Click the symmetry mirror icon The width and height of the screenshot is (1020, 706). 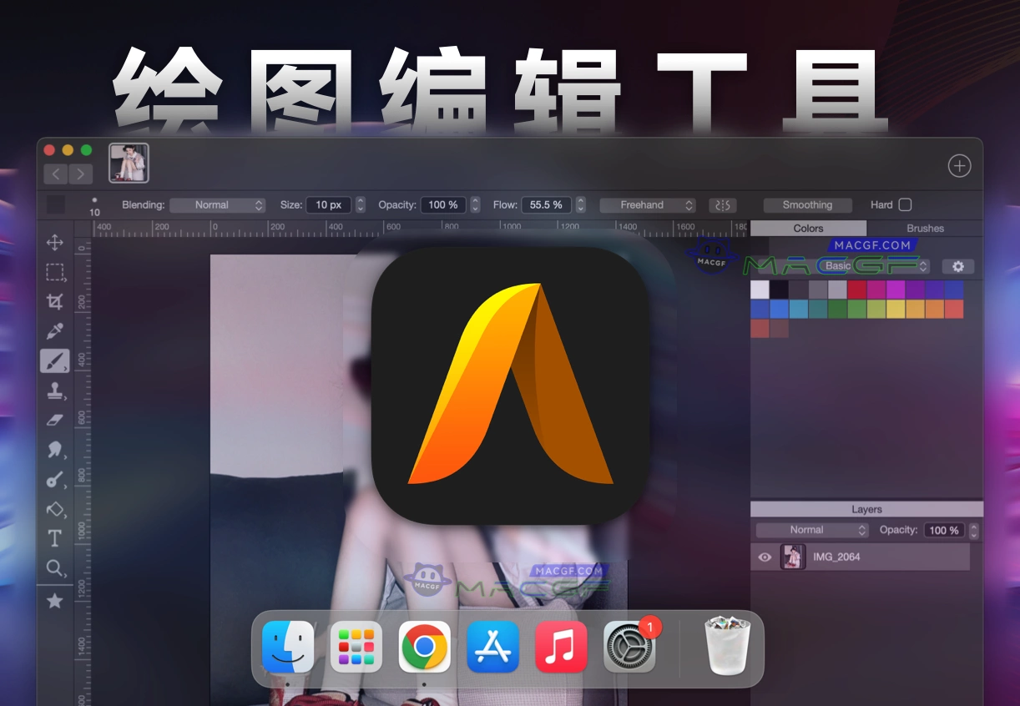(723, 205)
